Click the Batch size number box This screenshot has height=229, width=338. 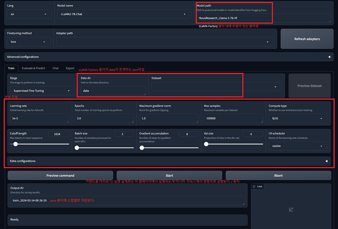pos(124,134)
